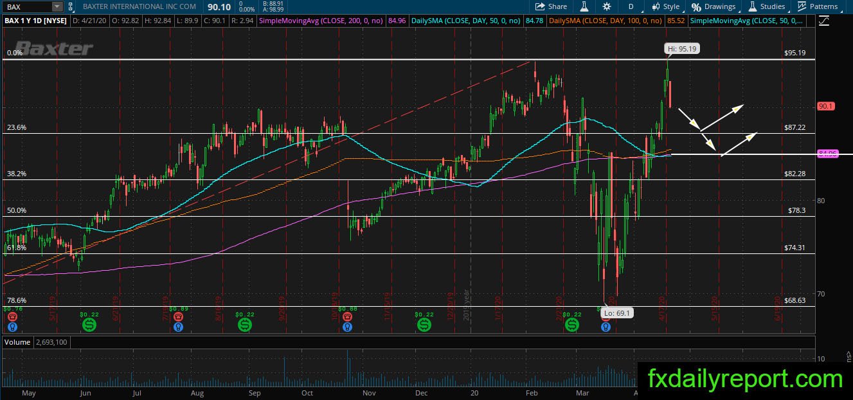Open the D timeframe selector

631,6
